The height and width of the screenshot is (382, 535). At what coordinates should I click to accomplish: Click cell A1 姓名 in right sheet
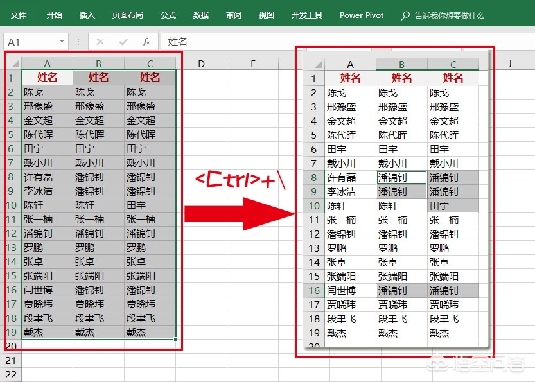click(x=350, y=78)
